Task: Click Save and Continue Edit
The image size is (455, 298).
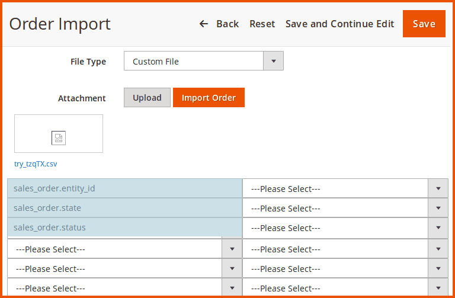Action: click(340, 24)
